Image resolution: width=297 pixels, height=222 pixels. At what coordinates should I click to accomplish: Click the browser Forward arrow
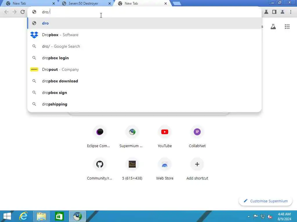pos(15,12)
